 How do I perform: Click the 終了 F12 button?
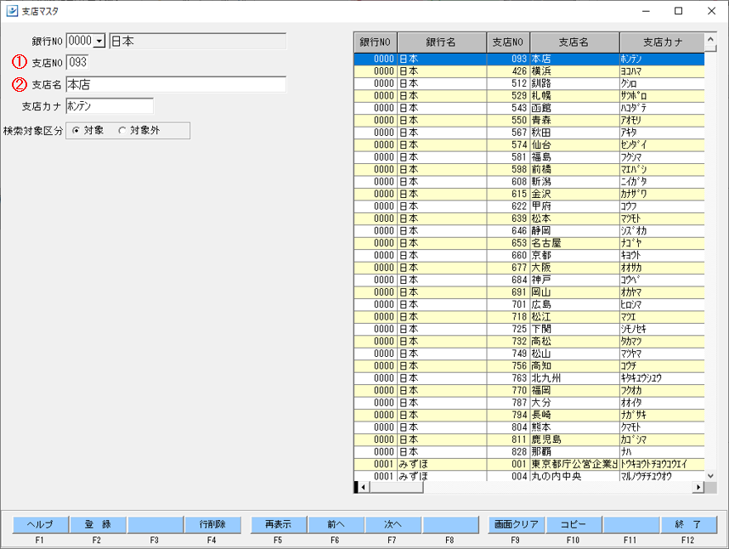pyautogui.click(x=688, y=524)
